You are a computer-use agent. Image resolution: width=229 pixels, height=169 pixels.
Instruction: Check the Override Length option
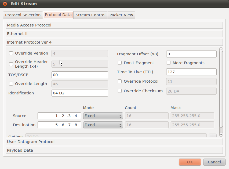coord(11,84)
